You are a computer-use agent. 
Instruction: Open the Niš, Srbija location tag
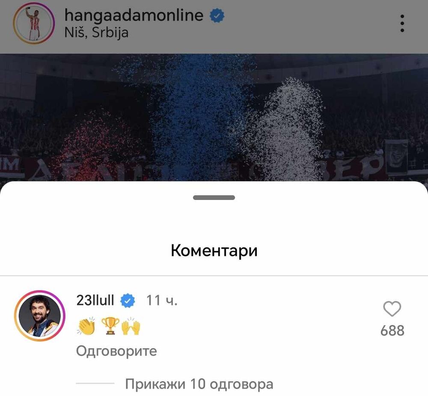(96, 33)
